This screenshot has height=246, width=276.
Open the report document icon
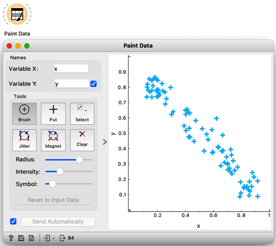point(31,238)
